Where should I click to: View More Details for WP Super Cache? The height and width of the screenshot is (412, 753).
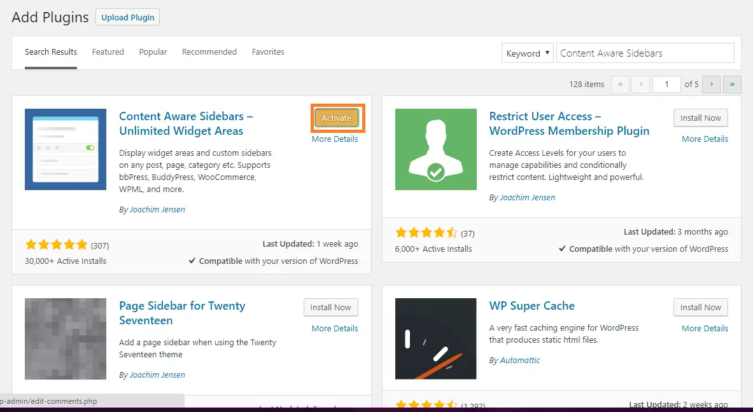click(705, 329)
